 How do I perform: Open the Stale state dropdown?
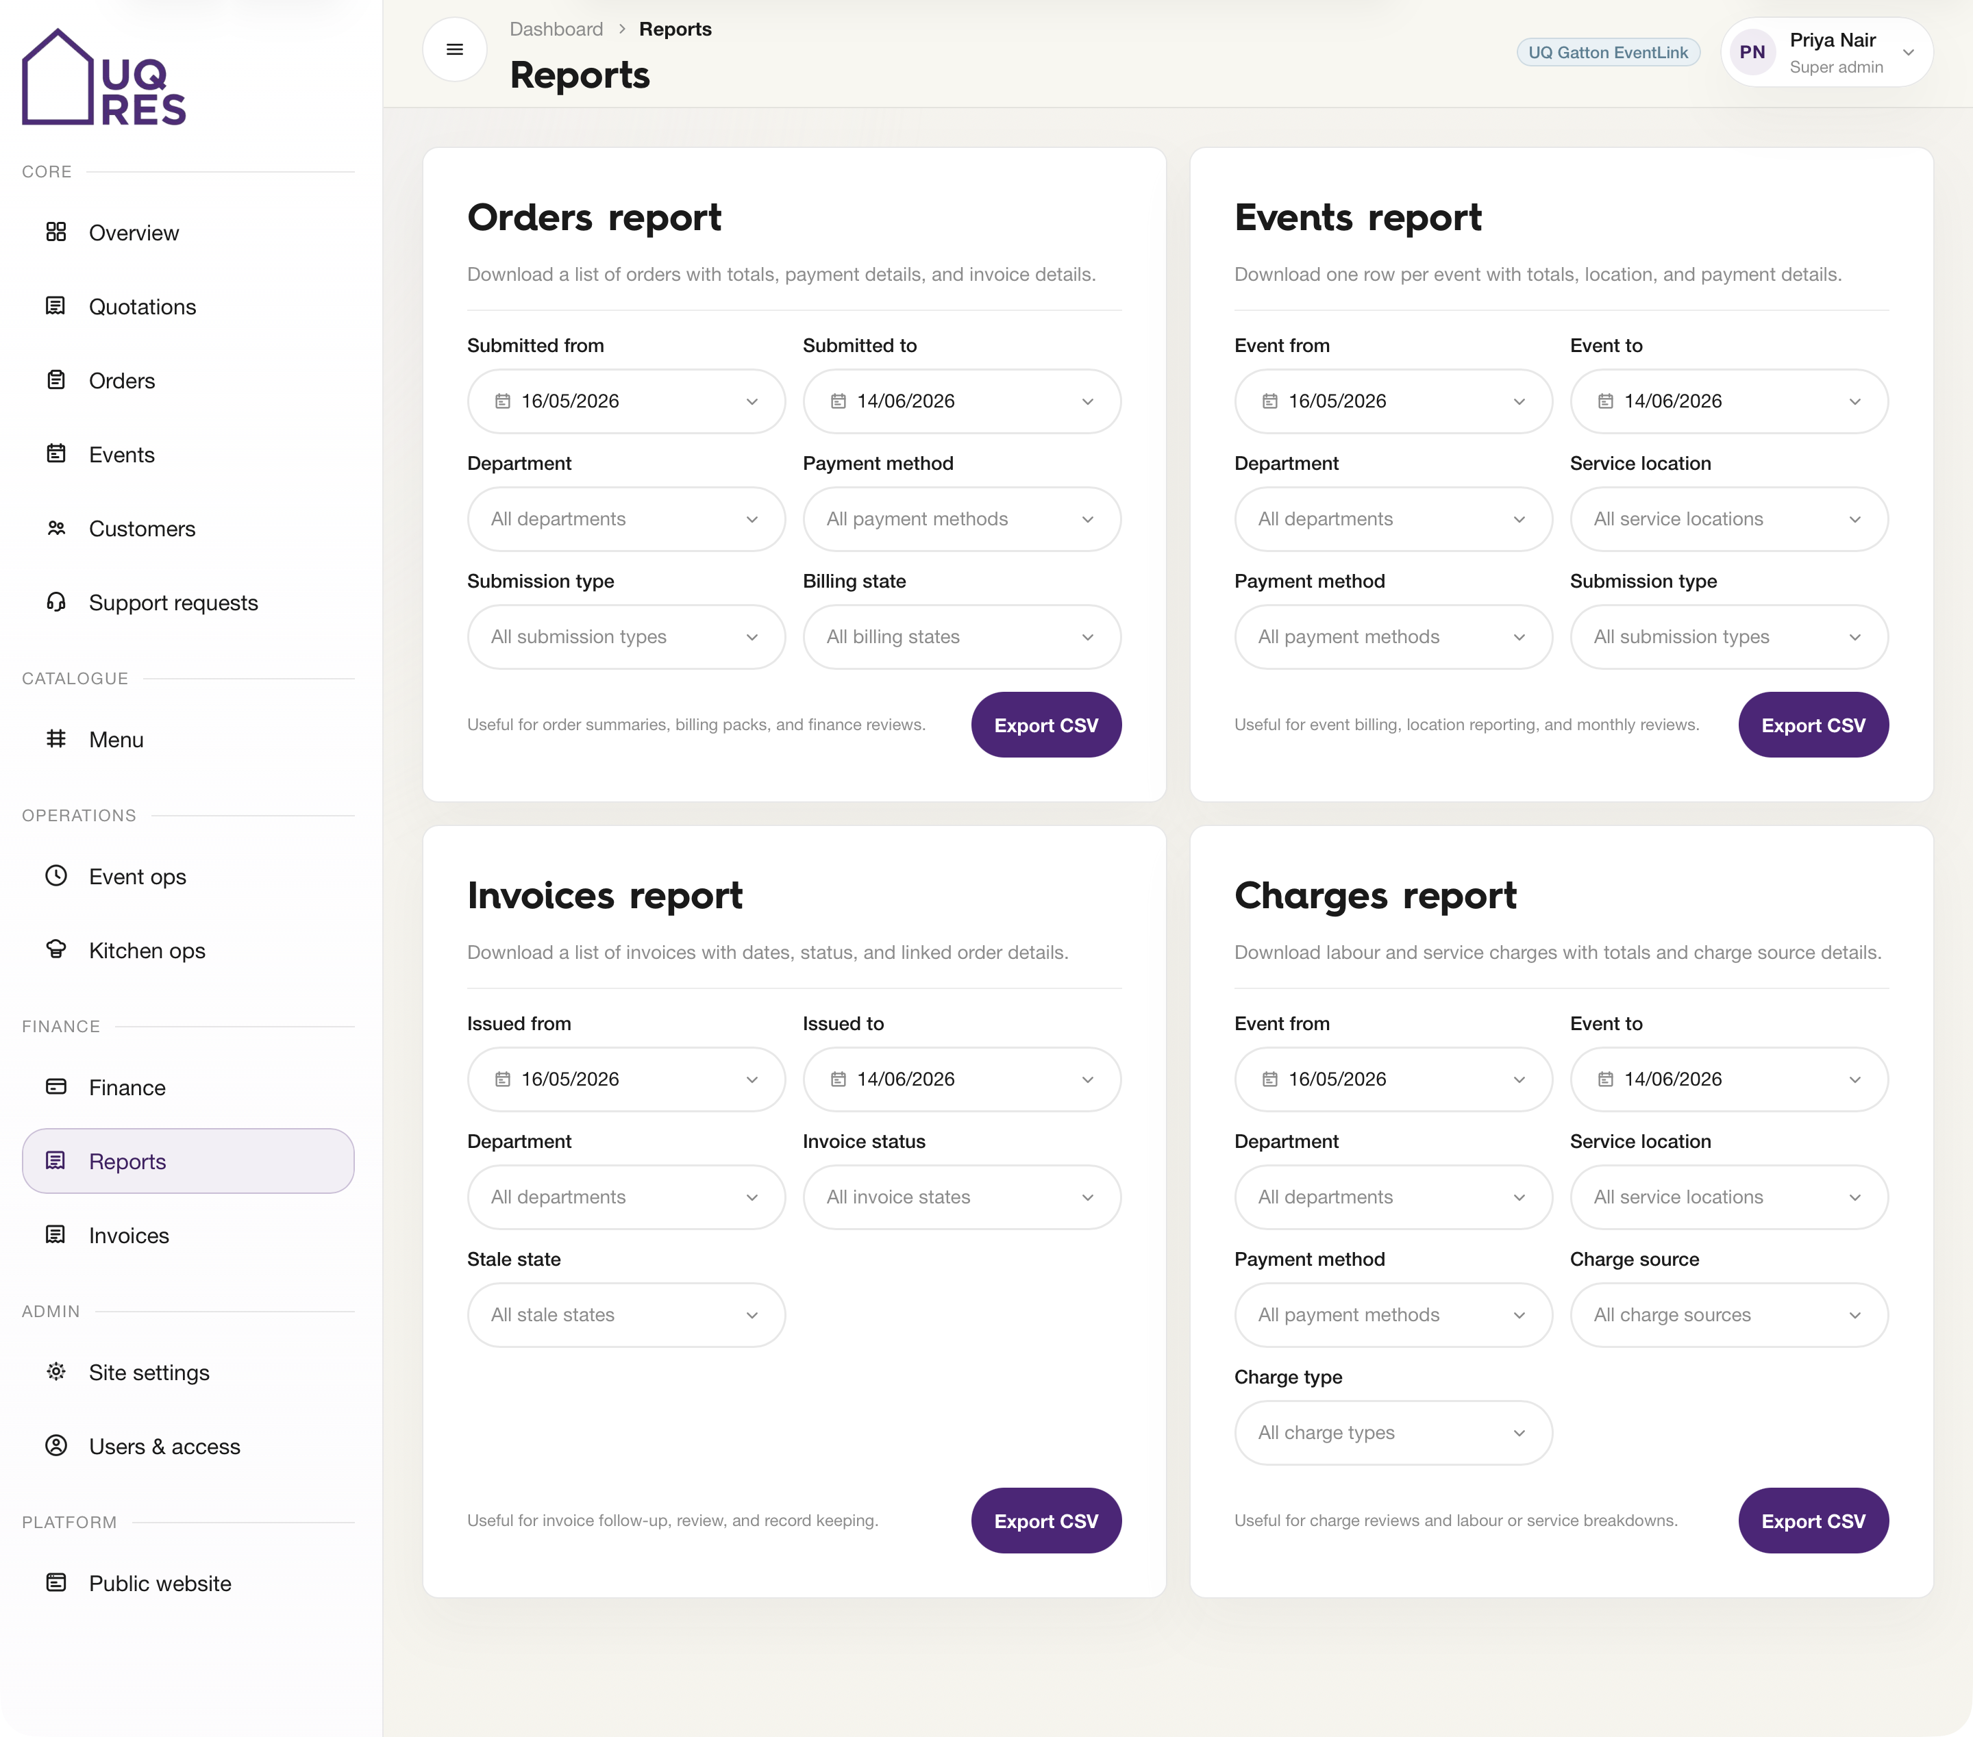626,1315
